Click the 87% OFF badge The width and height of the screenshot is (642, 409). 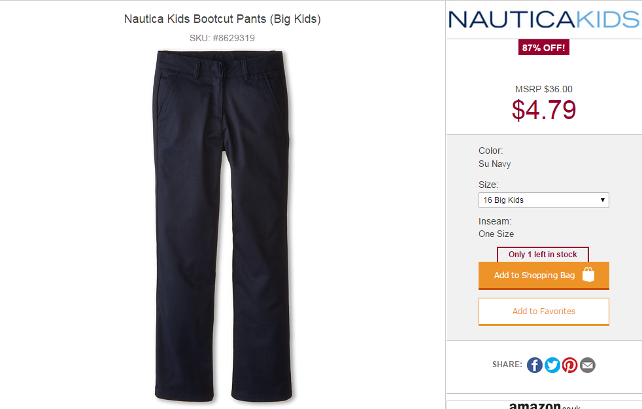point(543,48)
